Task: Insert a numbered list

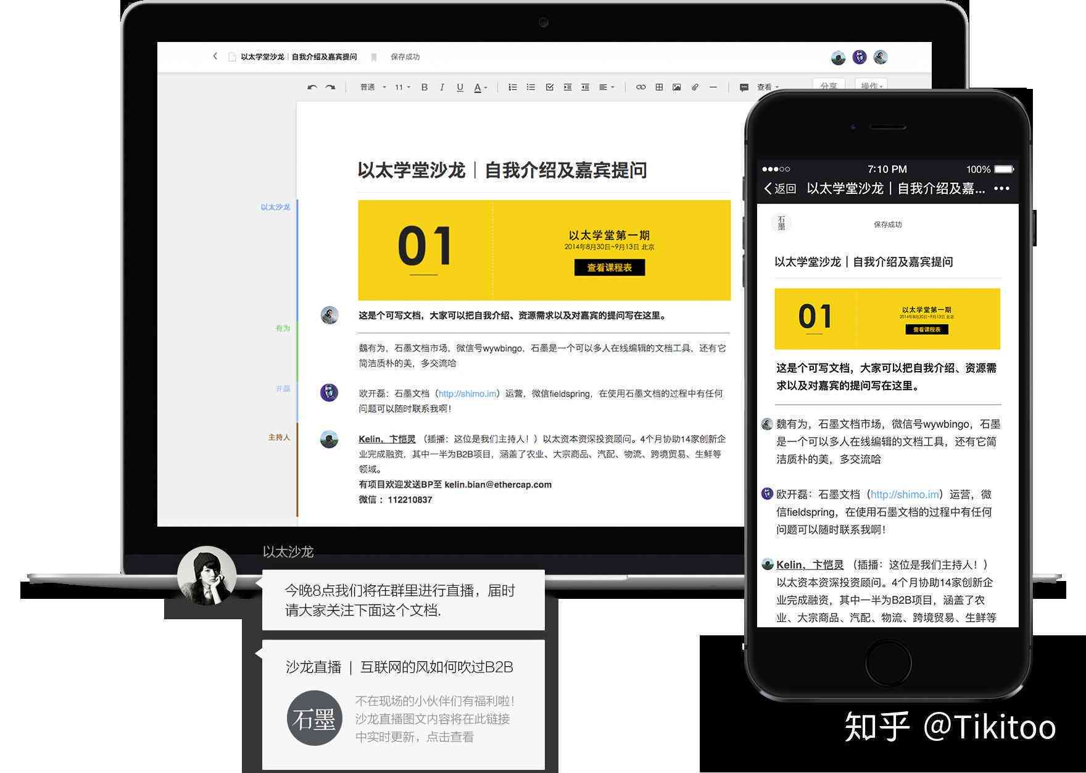Action: 512,87
